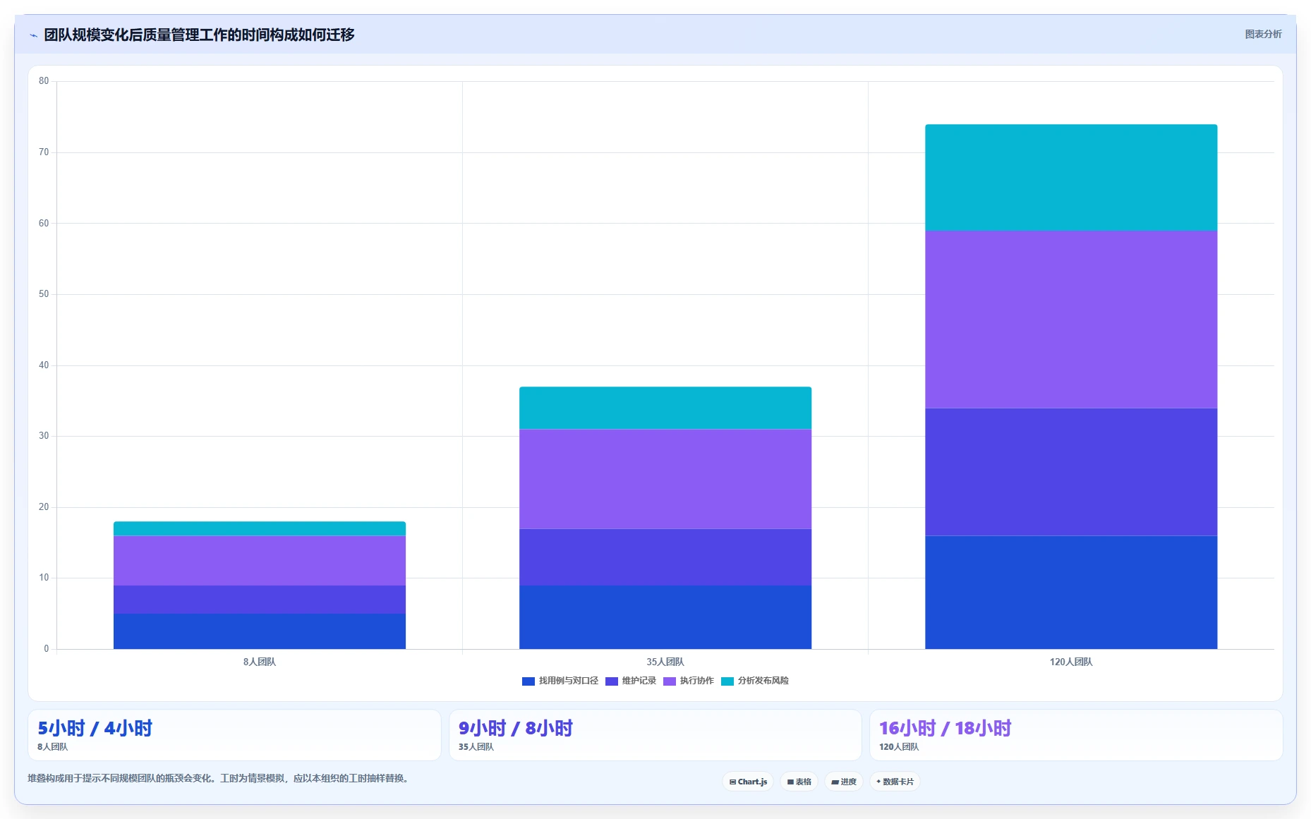
Task: Click the y-axis tick label 70
Action: point(44,152)
